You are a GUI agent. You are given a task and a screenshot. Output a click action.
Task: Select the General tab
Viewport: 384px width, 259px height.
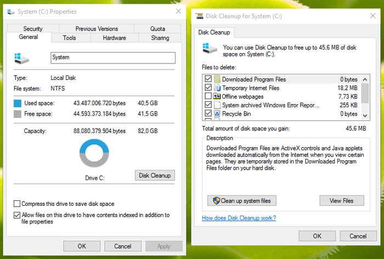(29, 37)
